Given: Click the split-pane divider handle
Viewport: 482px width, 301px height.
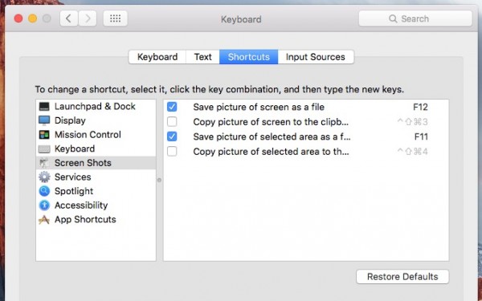Looking at the screenshot, I should (159, 180).
